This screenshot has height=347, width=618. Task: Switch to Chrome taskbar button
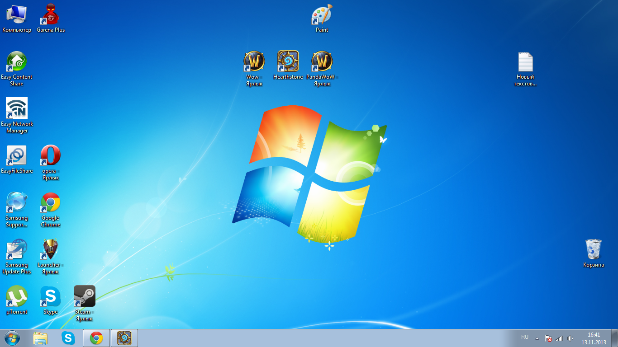point(96,338)
